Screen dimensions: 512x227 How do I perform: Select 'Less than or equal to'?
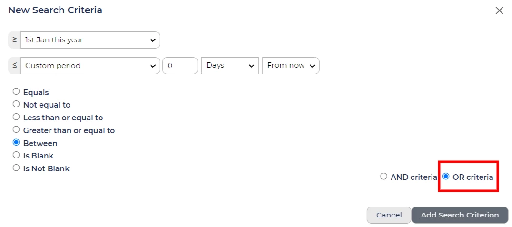17,117
